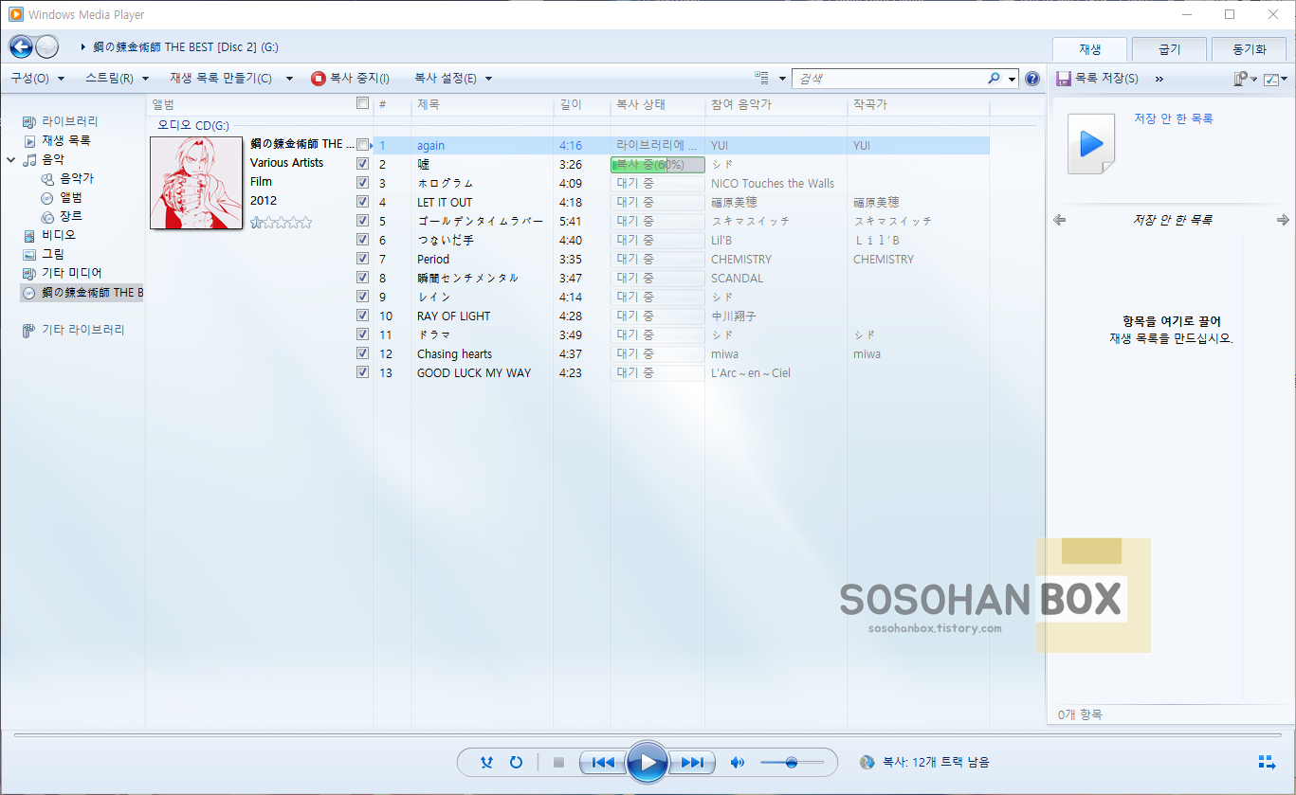Uncheck the Period track checkbox
Screen dimensions: 1296x795
[x=362, y=259]
